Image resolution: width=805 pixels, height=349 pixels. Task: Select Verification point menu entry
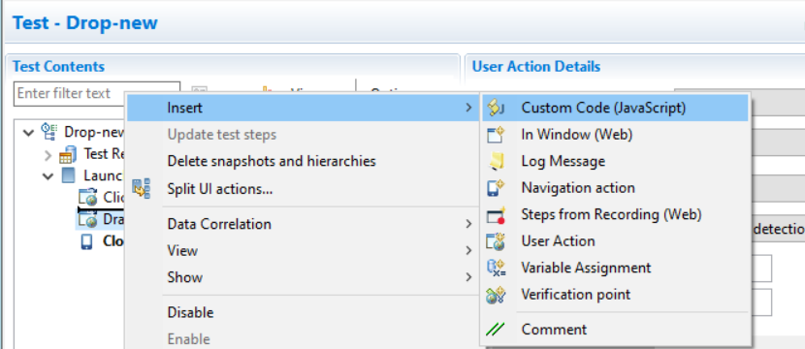click(x=615, y=295)
